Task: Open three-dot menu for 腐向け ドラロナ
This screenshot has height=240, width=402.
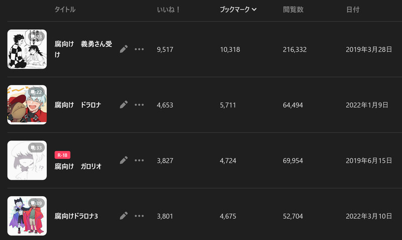Action: pos(139,105)
